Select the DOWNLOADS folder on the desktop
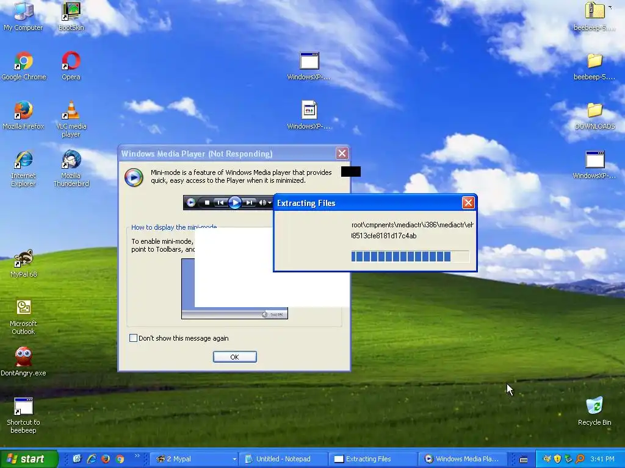The image size is (625, 468). (x=594, y=115)
